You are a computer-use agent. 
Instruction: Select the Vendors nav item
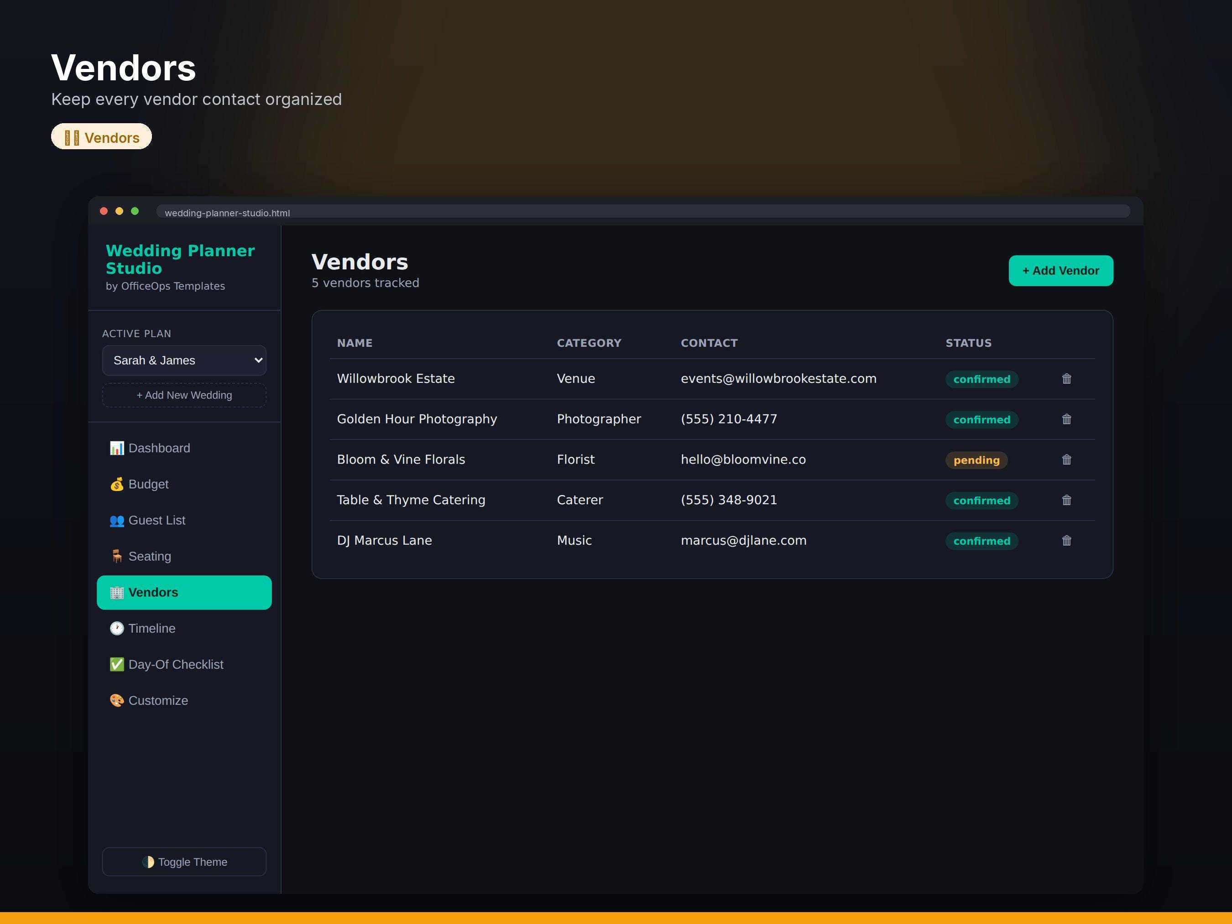pyautogui.click(x=184, y=593)
